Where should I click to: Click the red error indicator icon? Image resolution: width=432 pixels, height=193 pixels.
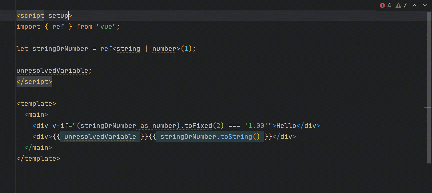[x=382, y=5]
